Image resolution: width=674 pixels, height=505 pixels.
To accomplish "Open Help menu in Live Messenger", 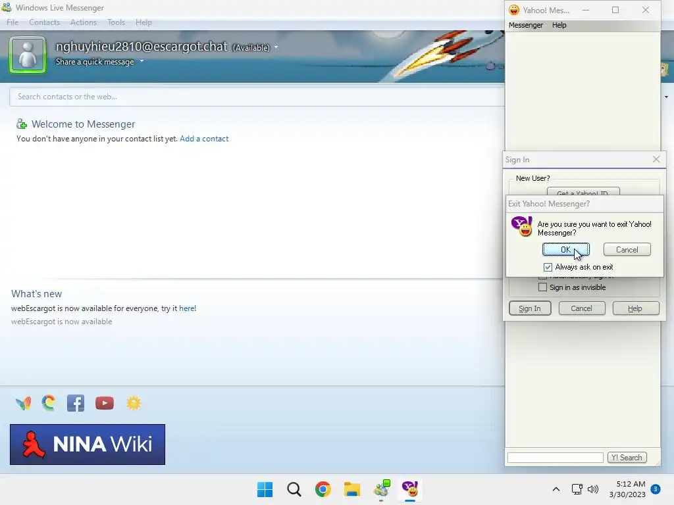I will coord(143,22).
